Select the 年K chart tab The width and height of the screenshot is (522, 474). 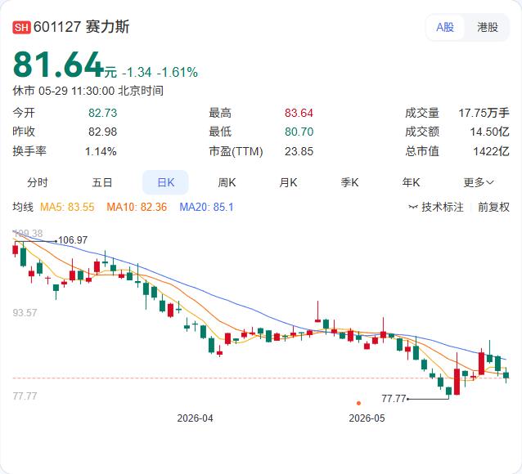(412, 182)
